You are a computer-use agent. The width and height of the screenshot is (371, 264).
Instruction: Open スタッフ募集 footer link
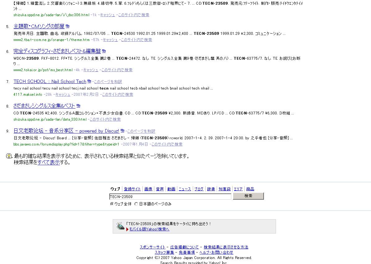[165, 252]
